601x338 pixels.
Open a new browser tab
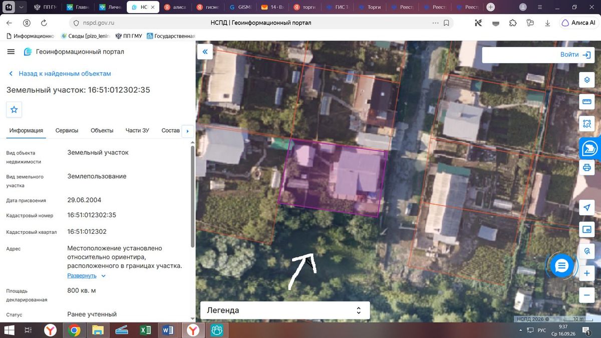(x=491, y=7)
